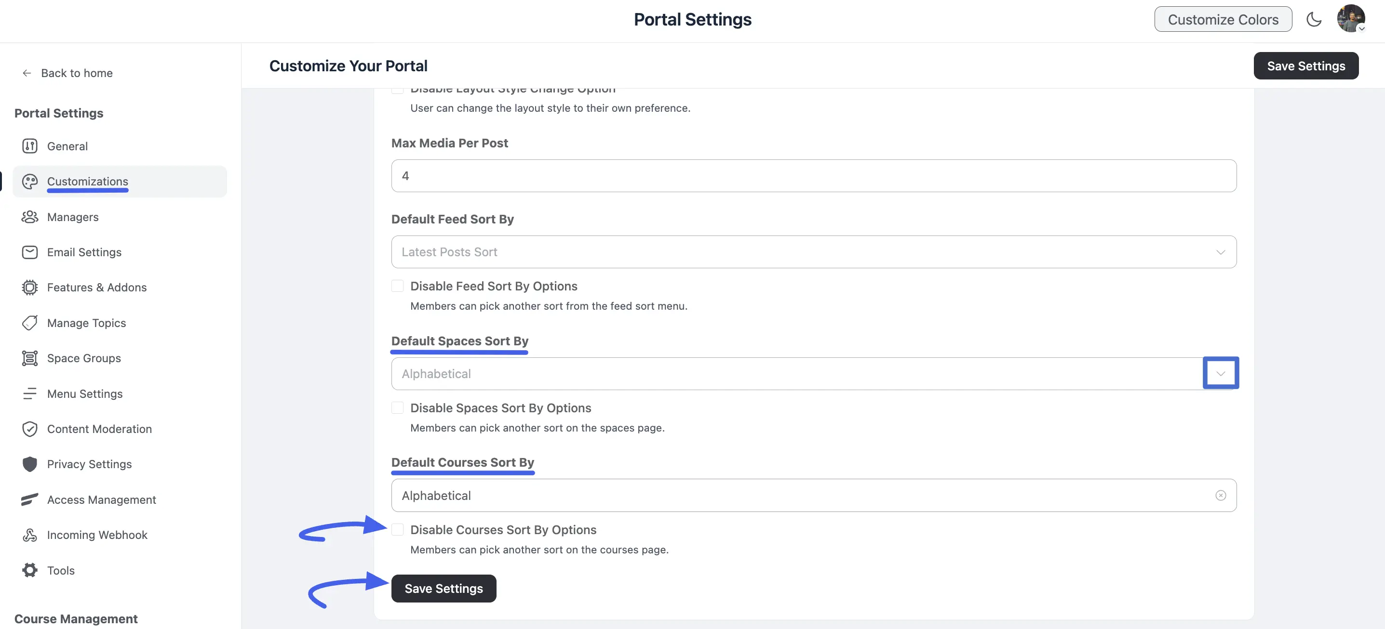Screen dimensions: 1385x629
Task: Check Disable Feed Sort By Options
Action: 397,286
